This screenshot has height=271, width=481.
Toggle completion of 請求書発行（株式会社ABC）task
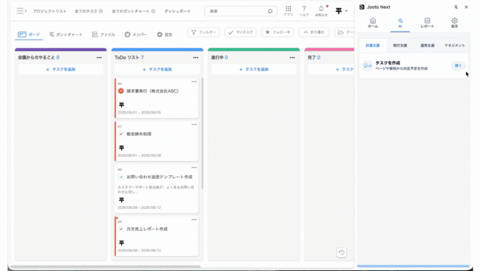click(121, 91)
